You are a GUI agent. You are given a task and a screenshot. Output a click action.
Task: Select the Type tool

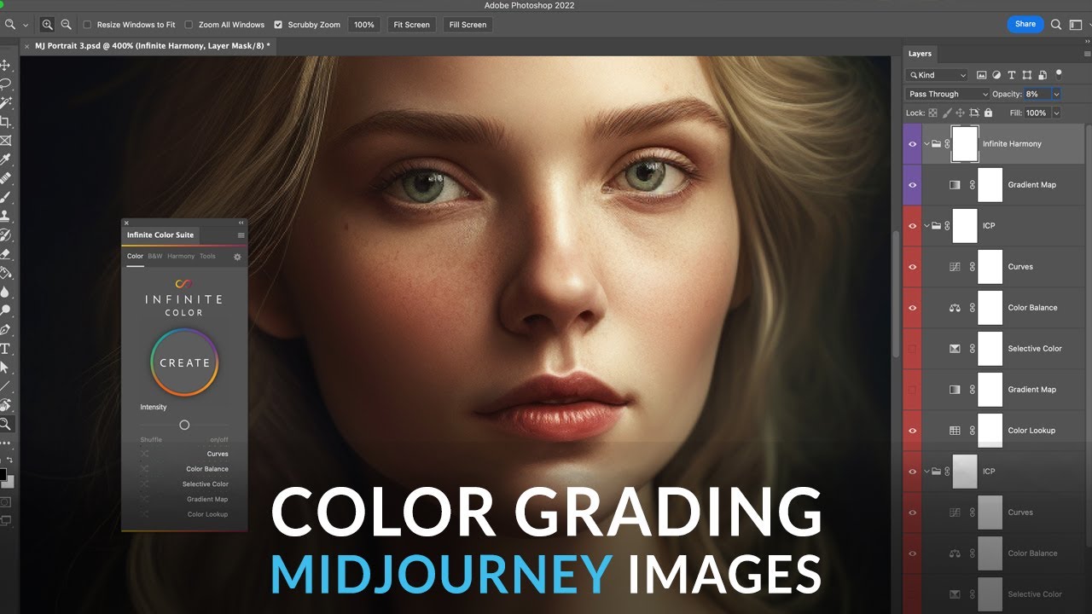point(5,348)
